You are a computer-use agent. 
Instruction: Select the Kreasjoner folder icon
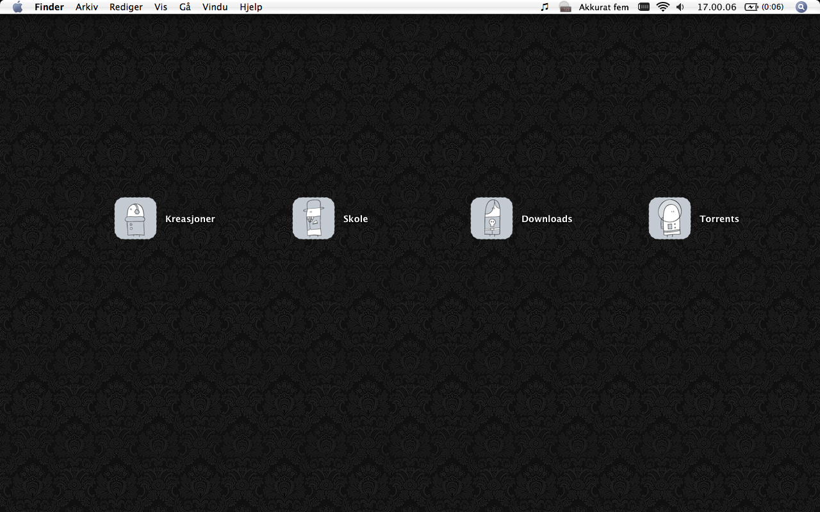pyautogui.click(x=135, y=218)
